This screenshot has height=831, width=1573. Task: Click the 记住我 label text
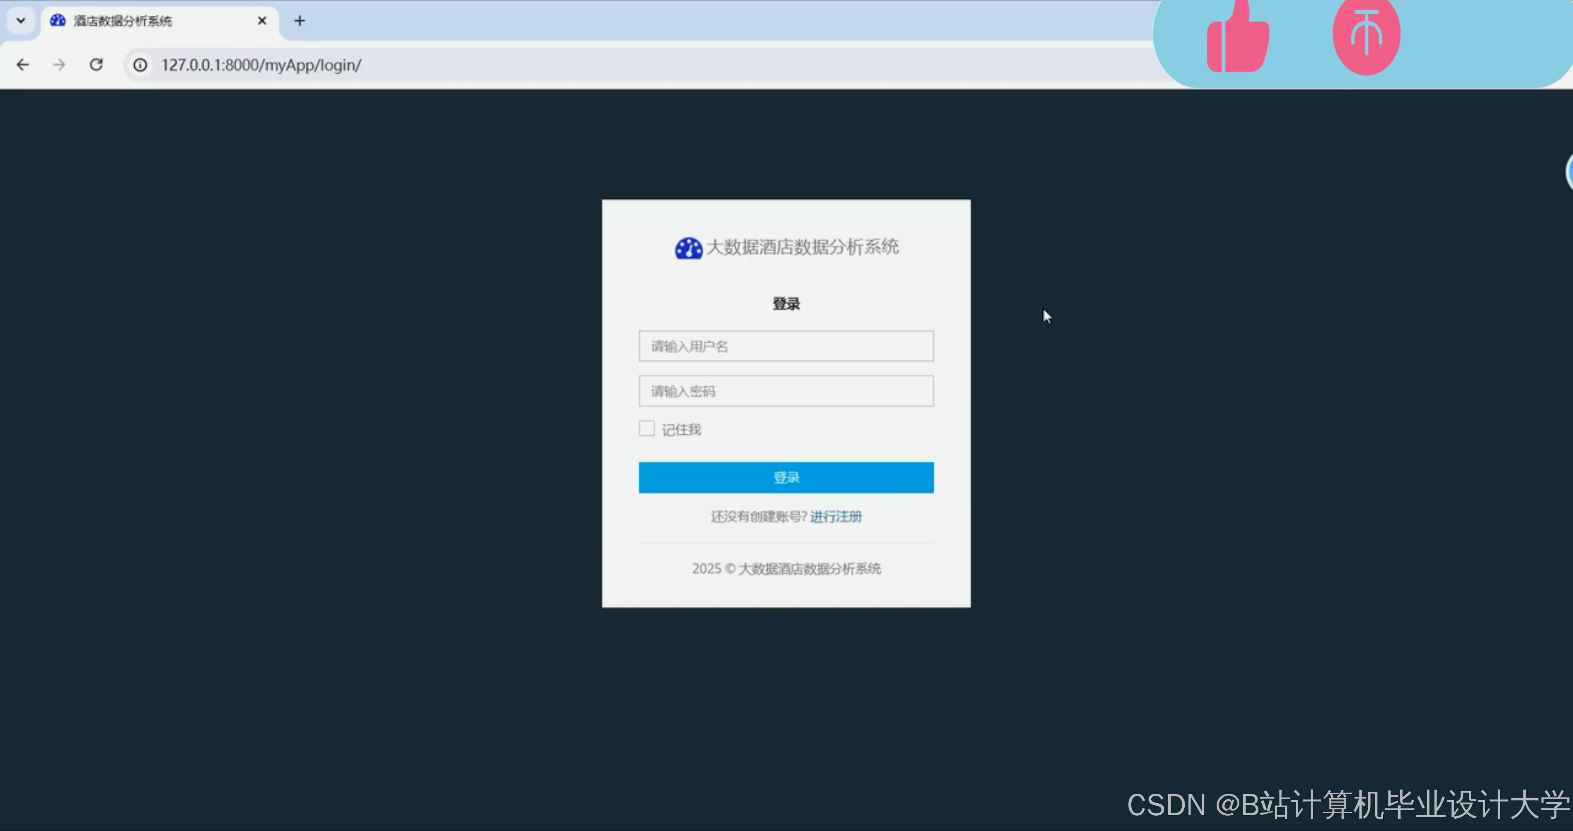point(681,429)
